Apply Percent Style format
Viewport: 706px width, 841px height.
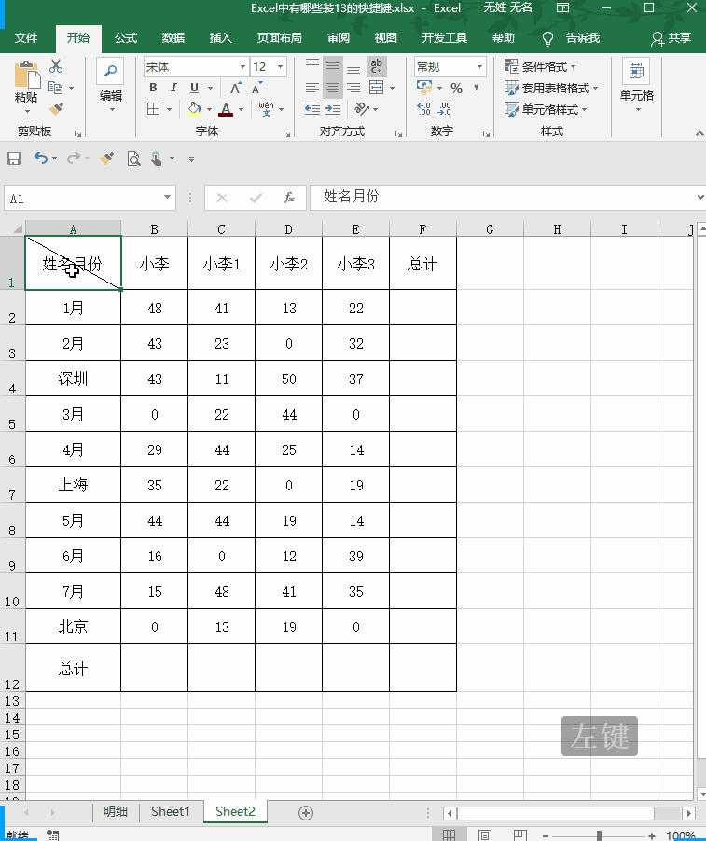(x=457, y=88)
